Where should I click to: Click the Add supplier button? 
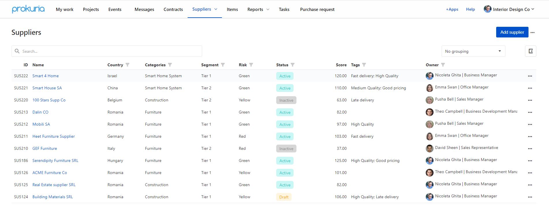tap(512, 32)
